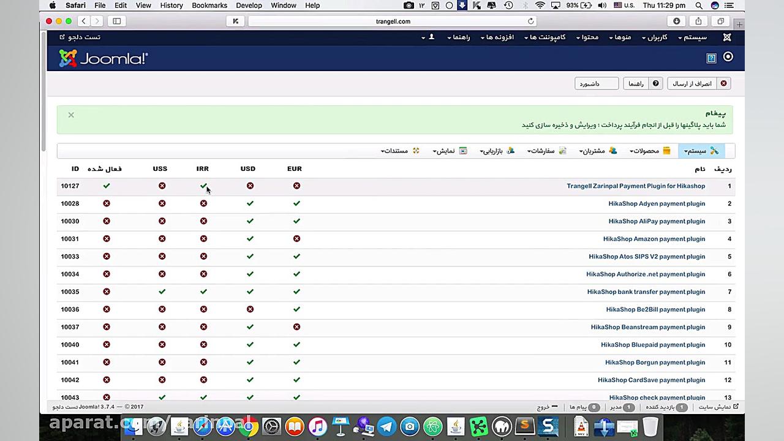Open the File menu
Screen dimensions: 784x441
pyautogui.click(x=100, y=6)
